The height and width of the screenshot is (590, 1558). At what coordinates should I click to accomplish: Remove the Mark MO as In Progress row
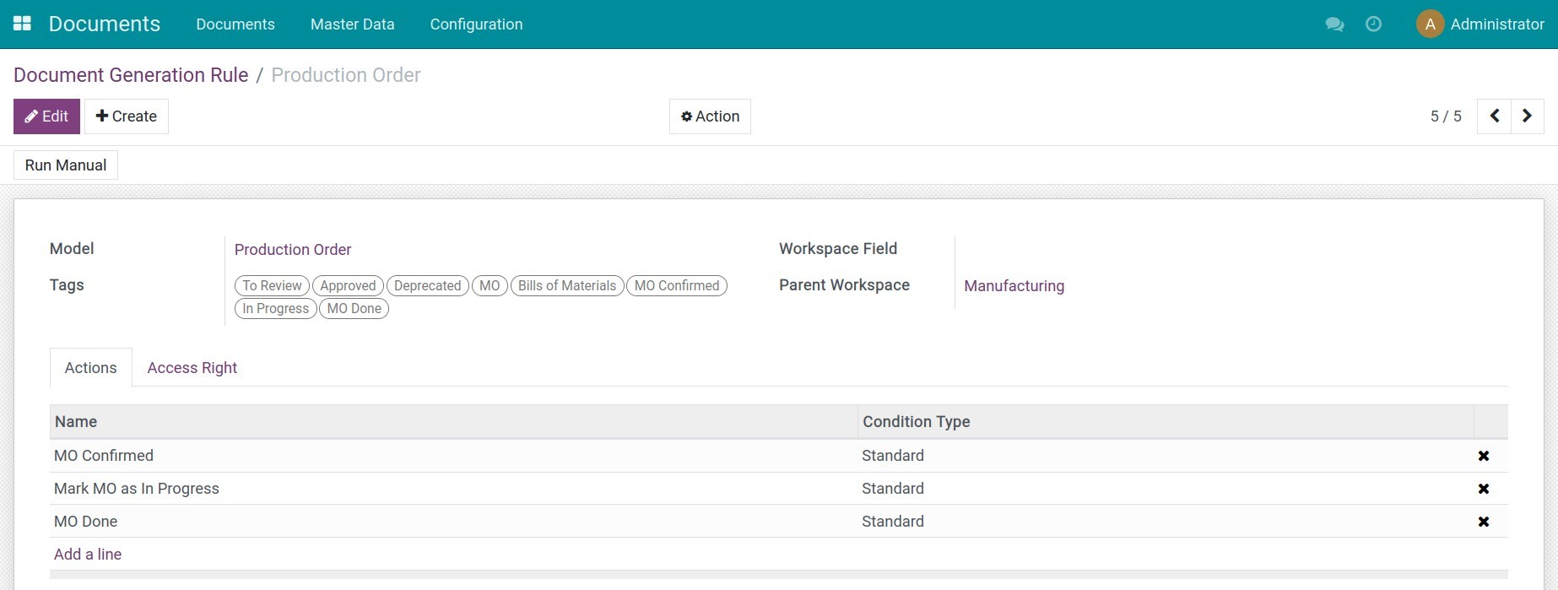pyautogui.click(x=1483, y=489)
